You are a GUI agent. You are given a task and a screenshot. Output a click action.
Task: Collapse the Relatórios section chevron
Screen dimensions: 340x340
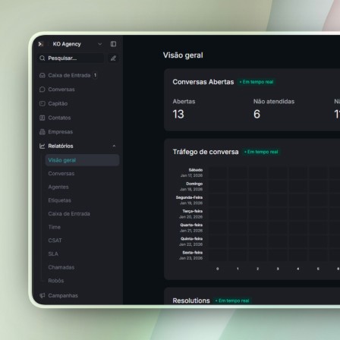(114, 146)
